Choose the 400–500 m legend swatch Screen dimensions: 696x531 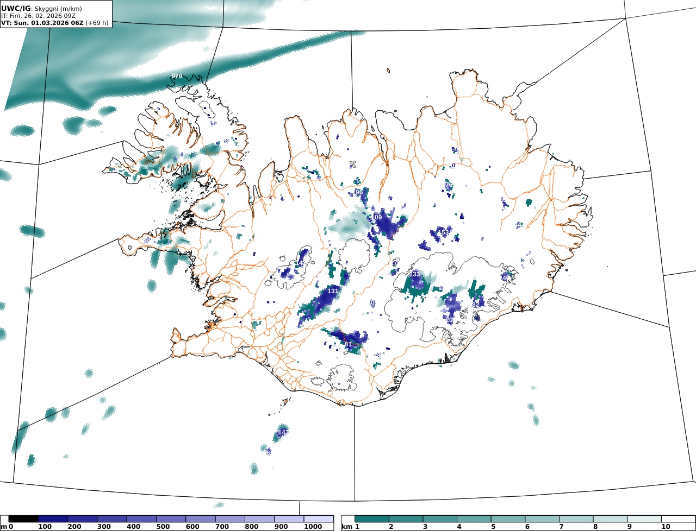pos(141,519)
